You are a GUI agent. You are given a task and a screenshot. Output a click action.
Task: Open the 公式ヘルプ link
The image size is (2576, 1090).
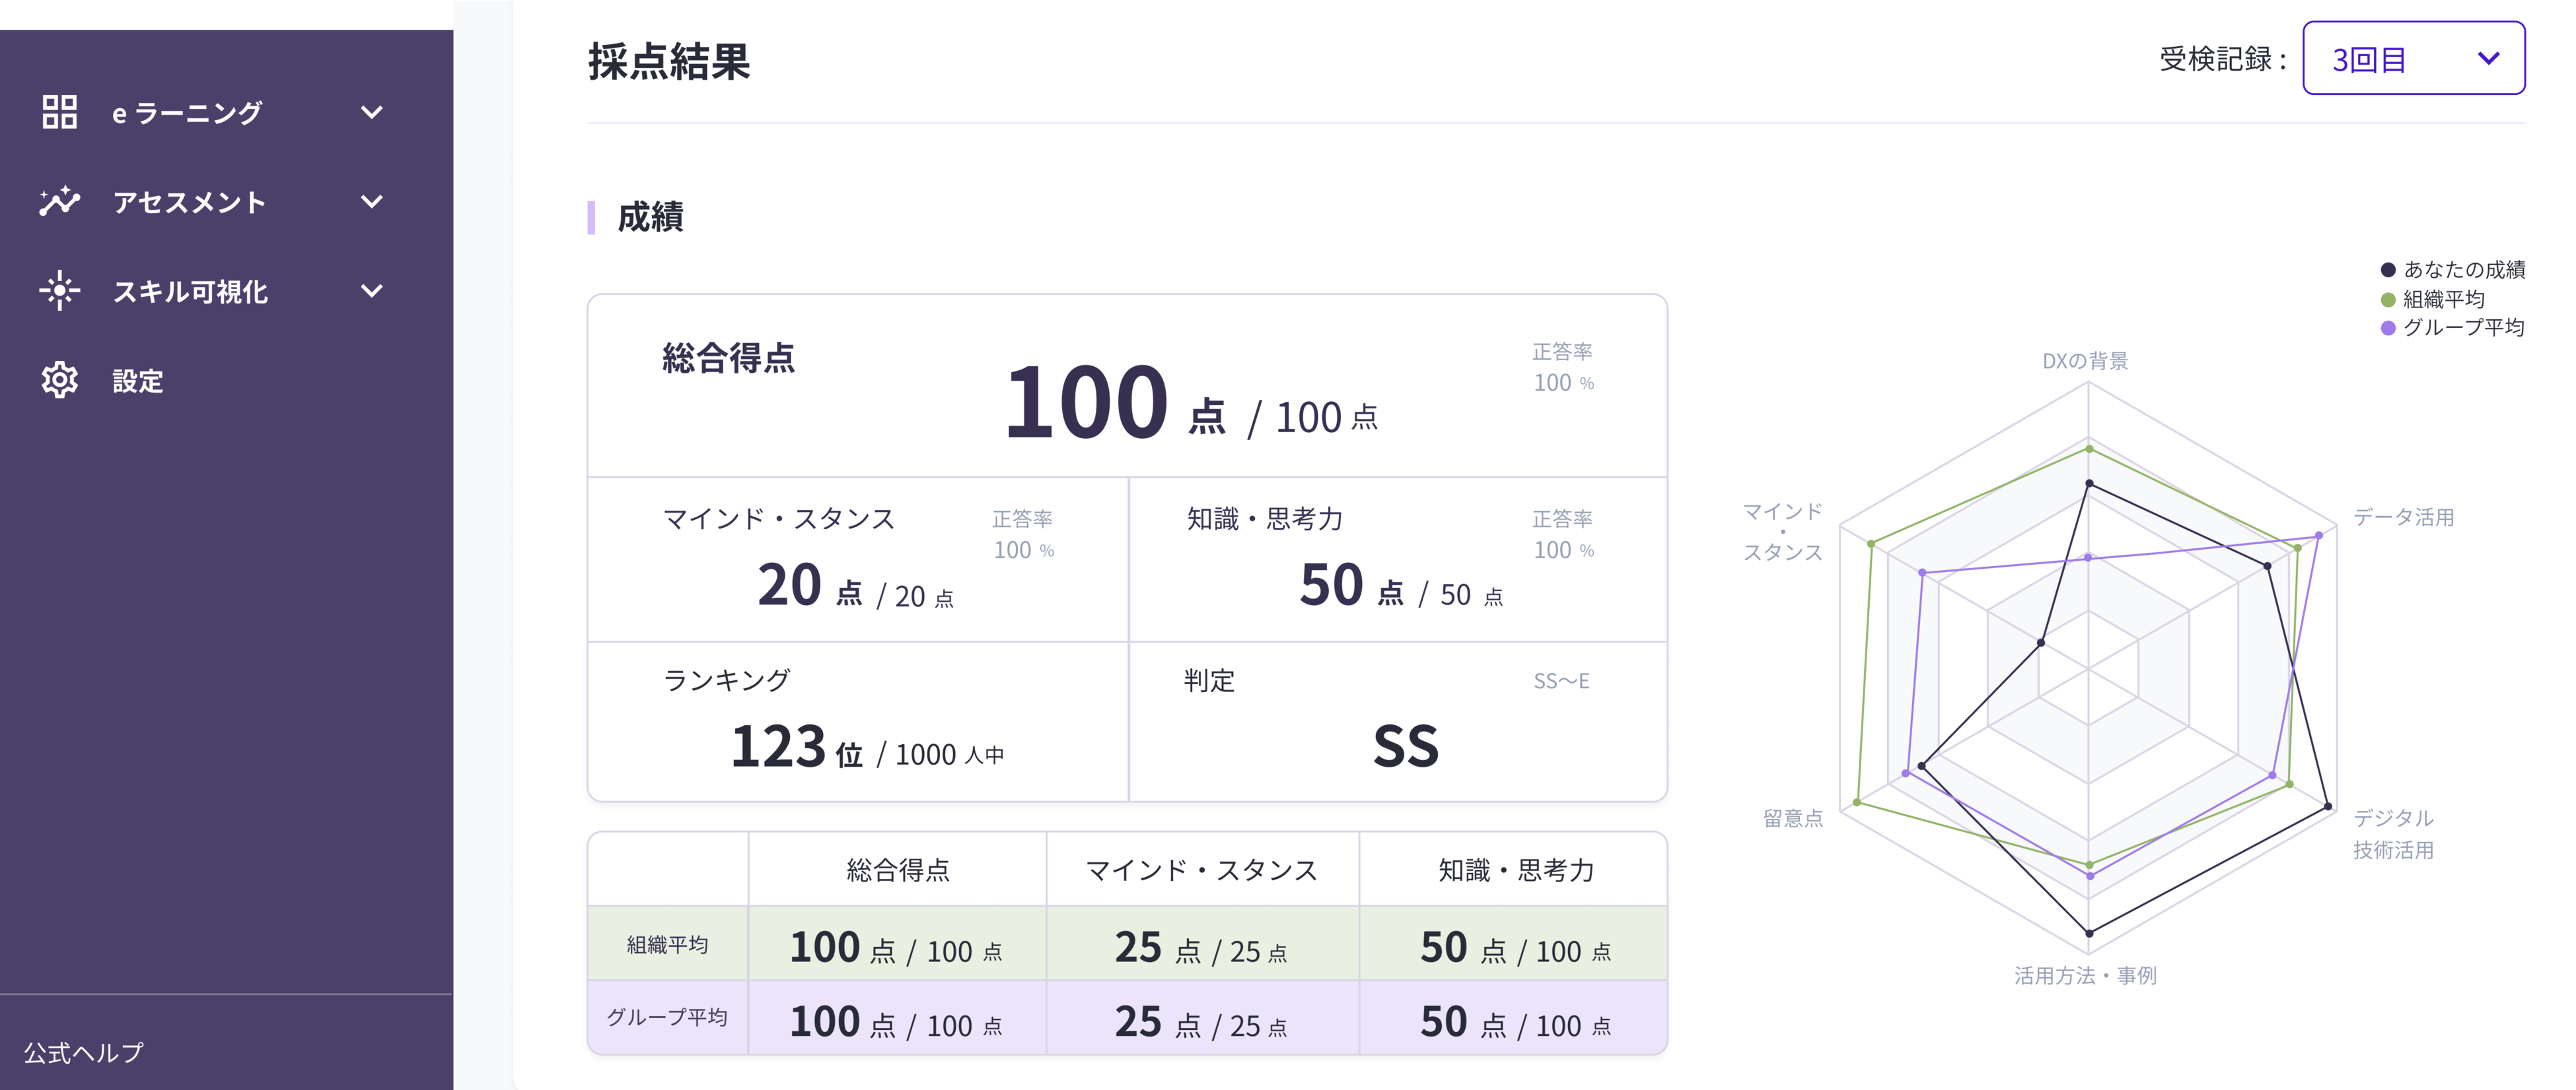84,1052
